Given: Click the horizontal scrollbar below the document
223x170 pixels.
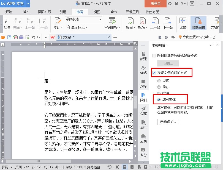Looking at the screenshot, I should (x=69, y=161).
